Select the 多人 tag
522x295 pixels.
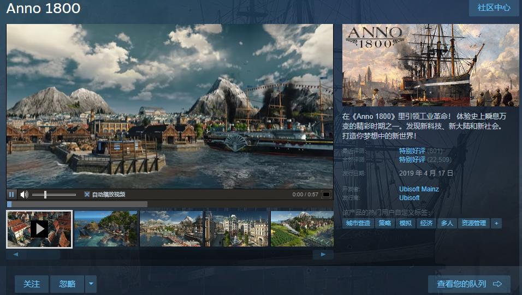tap(447, 223)
